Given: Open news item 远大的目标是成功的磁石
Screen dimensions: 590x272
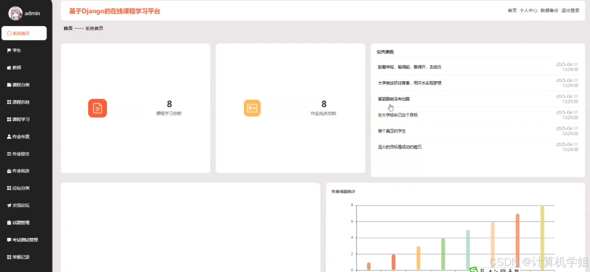Looking at the screenshot, I should click(x=400, y=147).
